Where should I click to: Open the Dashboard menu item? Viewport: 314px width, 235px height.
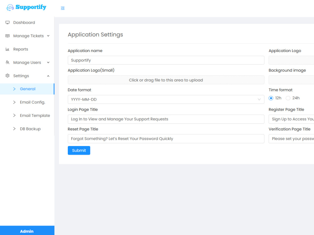(27, 22)
